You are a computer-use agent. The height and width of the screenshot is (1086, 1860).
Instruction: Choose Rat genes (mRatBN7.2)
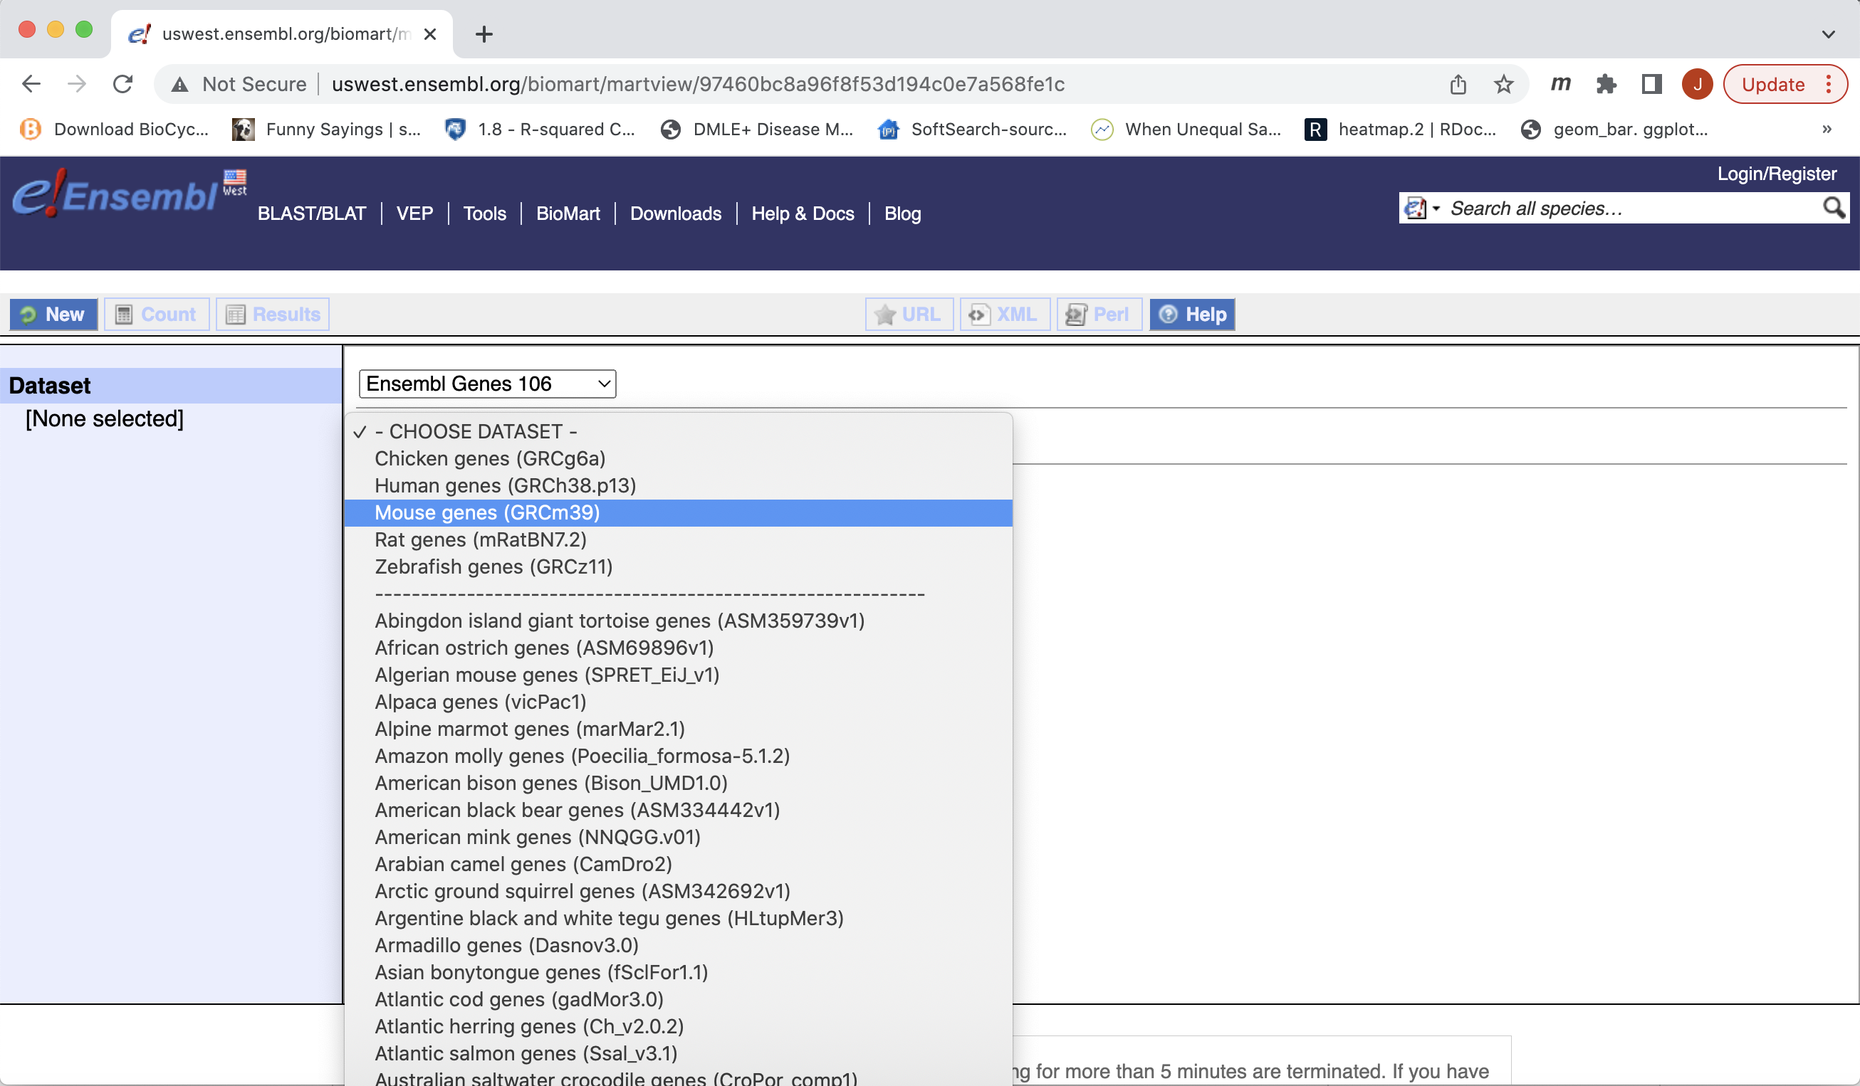click(679, 539)
